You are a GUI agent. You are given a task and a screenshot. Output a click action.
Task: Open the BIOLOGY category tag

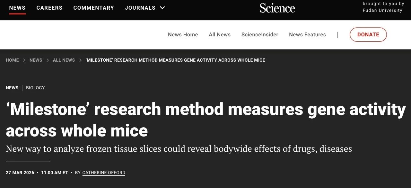click(35, 88)
